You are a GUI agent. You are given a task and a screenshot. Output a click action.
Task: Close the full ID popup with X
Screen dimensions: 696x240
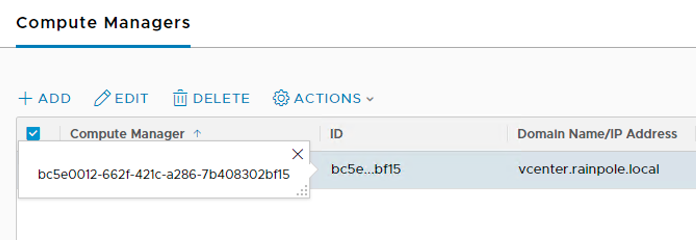click(x=298, y=154)
